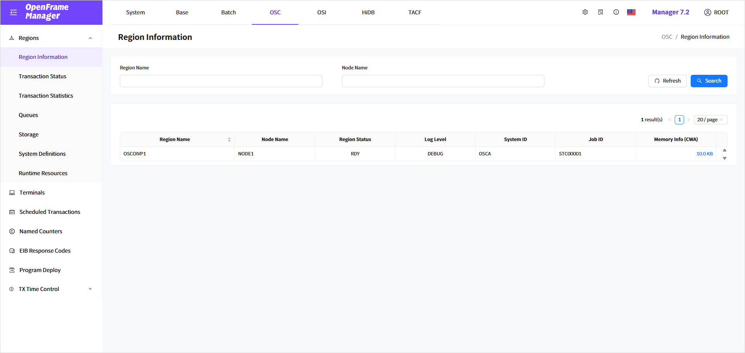Switch to the Batch tab

point(229,12)
